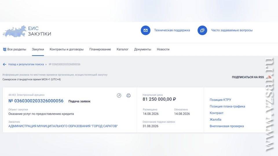Click the Окончание подачи заявок label

(159, 122)
